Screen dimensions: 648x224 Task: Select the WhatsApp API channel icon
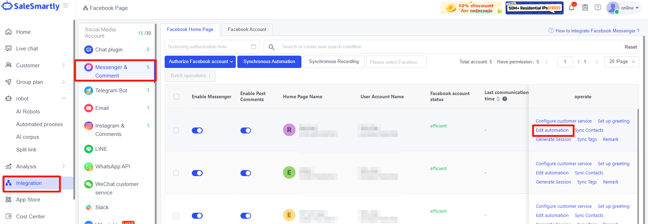click(88, 167)
